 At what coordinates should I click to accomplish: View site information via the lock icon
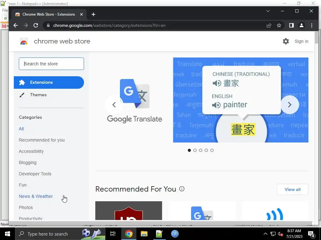pos(48,25)
